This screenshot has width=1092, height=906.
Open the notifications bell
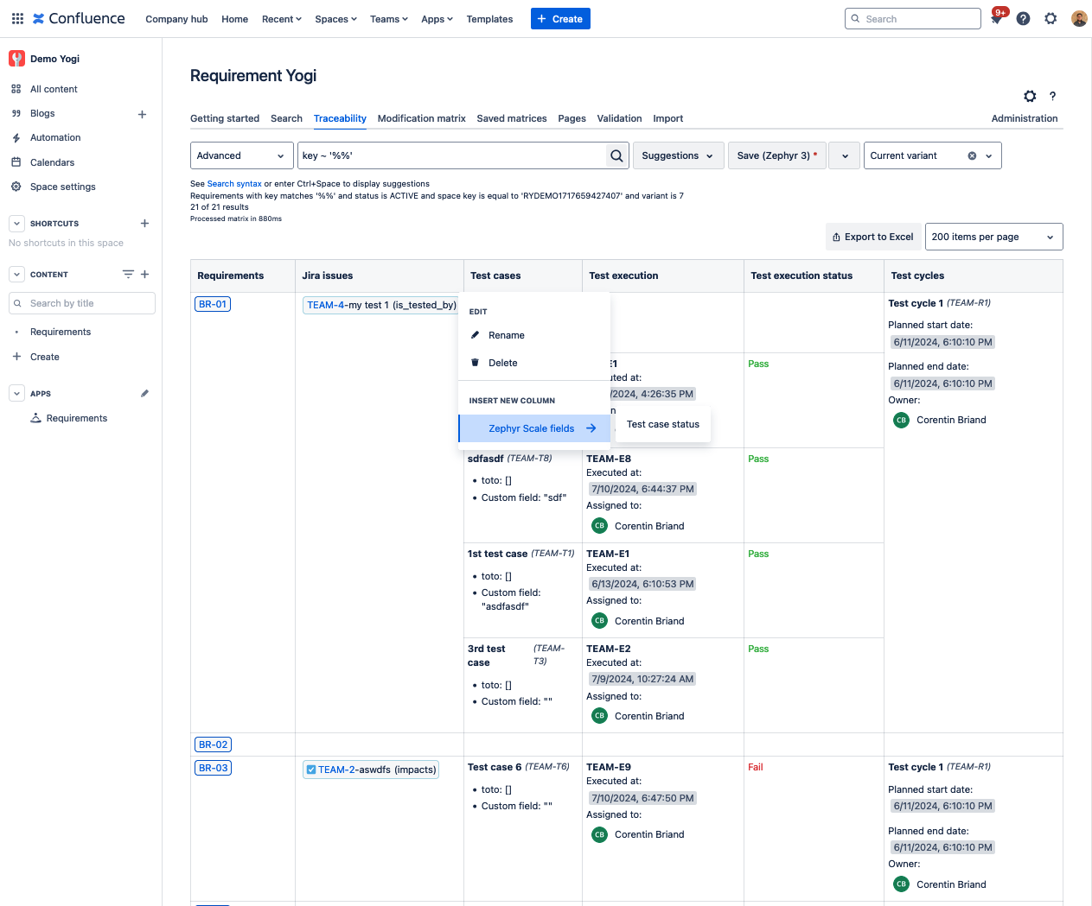997,19
